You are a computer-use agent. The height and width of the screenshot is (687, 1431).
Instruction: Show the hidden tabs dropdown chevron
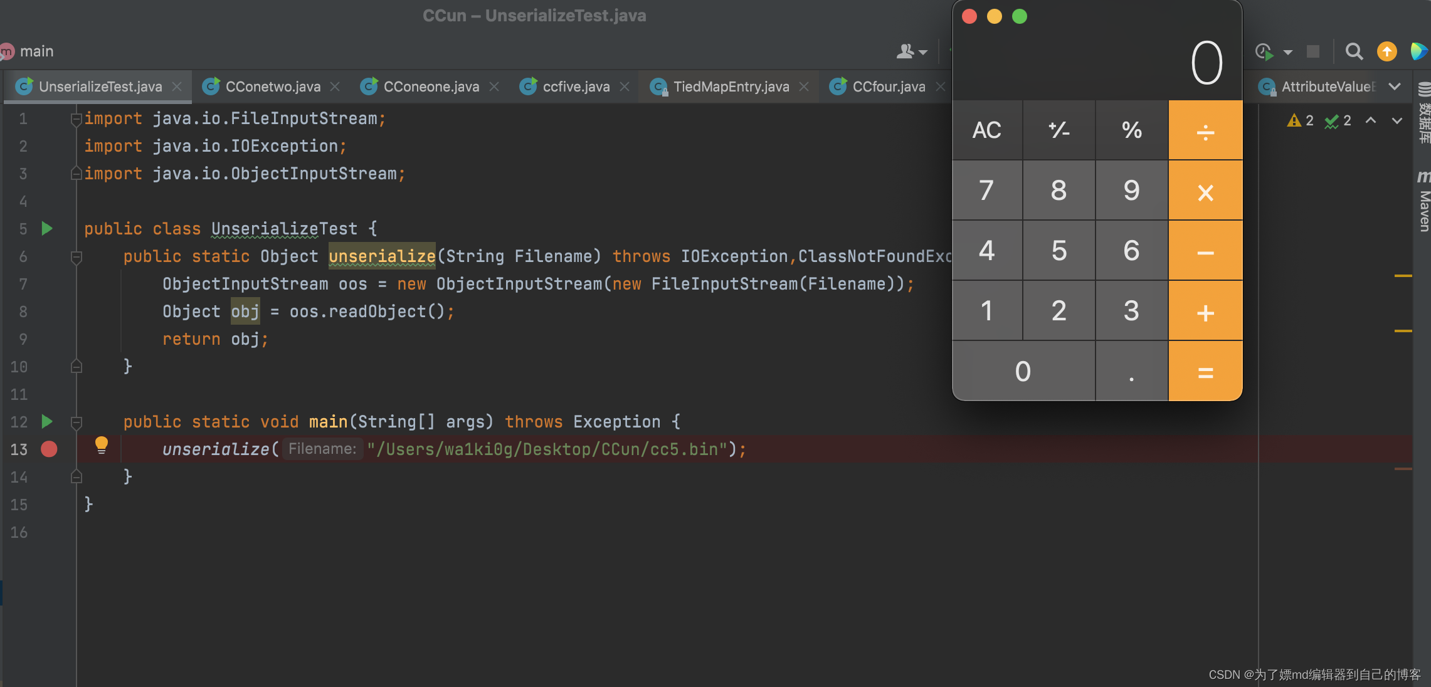point(1395,87)
